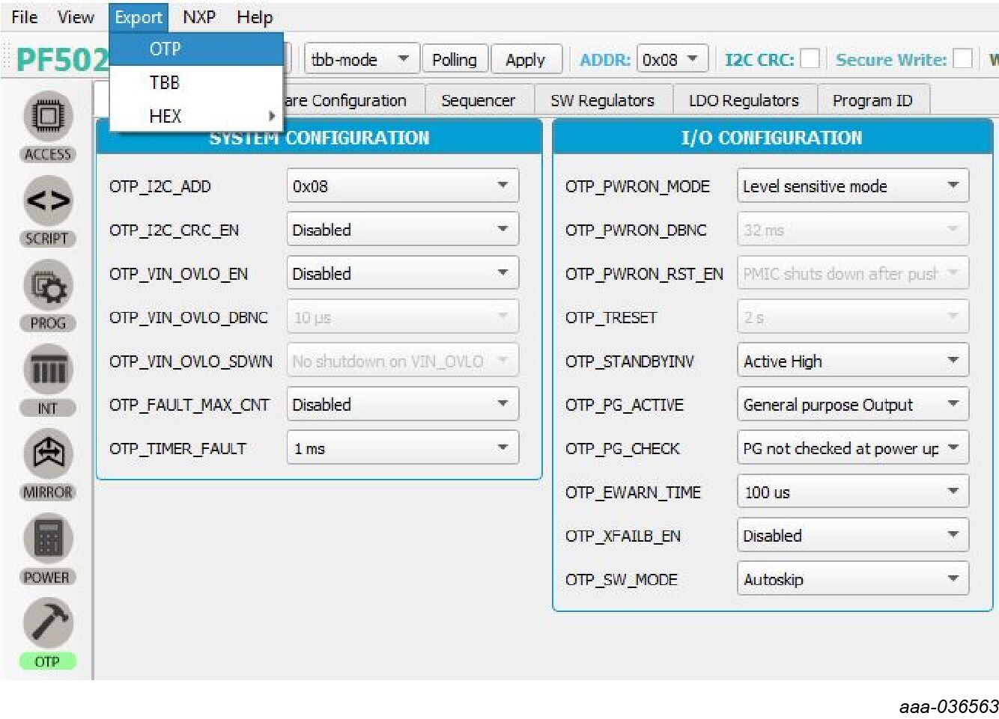999x719 pixels.
Task: Open the SCRIPT editor icon
Action: (48, 201)
